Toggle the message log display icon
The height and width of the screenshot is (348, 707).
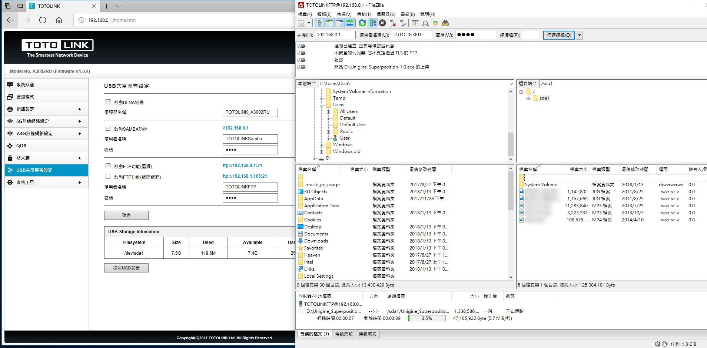pyautogui.click(x=319, y=23)
